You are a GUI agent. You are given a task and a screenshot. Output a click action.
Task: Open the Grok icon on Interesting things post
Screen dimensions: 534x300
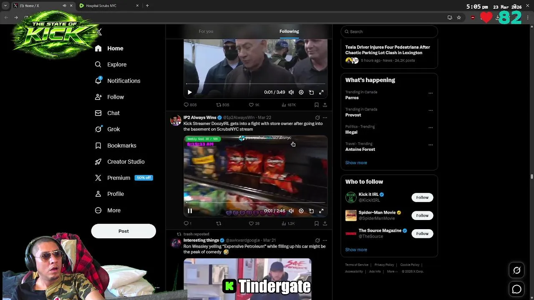pyautogui.click(x=317, y=240)
